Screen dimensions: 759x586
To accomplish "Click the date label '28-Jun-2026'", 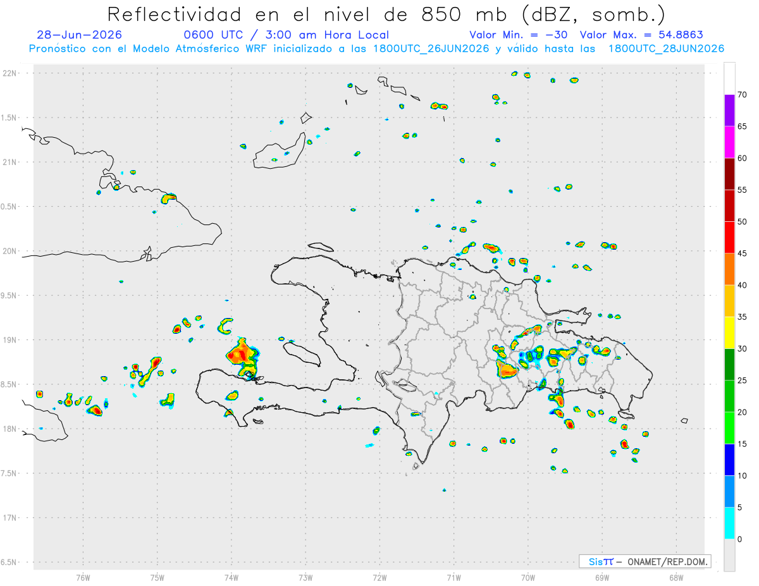I will point(79,35).
